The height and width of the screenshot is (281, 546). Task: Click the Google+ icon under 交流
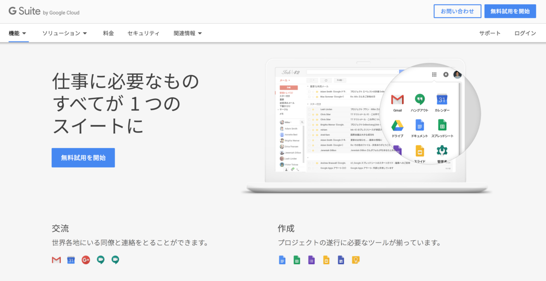point(86,260)
